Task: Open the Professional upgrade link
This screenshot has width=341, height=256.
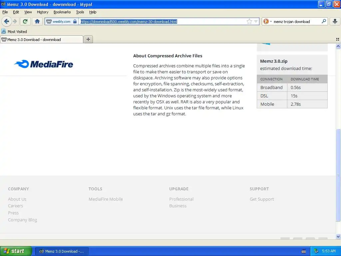Action: (181, 199)
